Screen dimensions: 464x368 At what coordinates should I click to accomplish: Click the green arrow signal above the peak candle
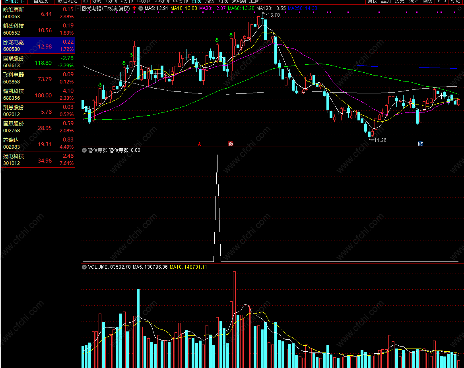pos(231,35)
